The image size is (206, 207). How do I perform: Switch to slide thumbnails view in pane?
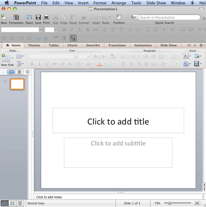tap(12, 72)
